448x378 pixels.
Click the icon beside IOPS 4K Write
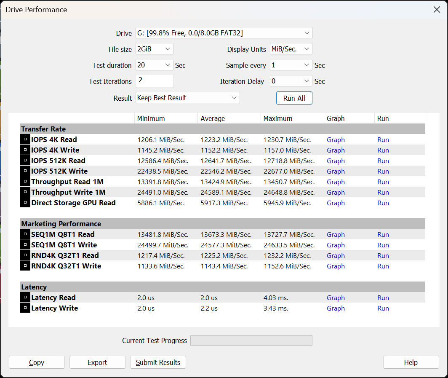click(x=25, y=150)
